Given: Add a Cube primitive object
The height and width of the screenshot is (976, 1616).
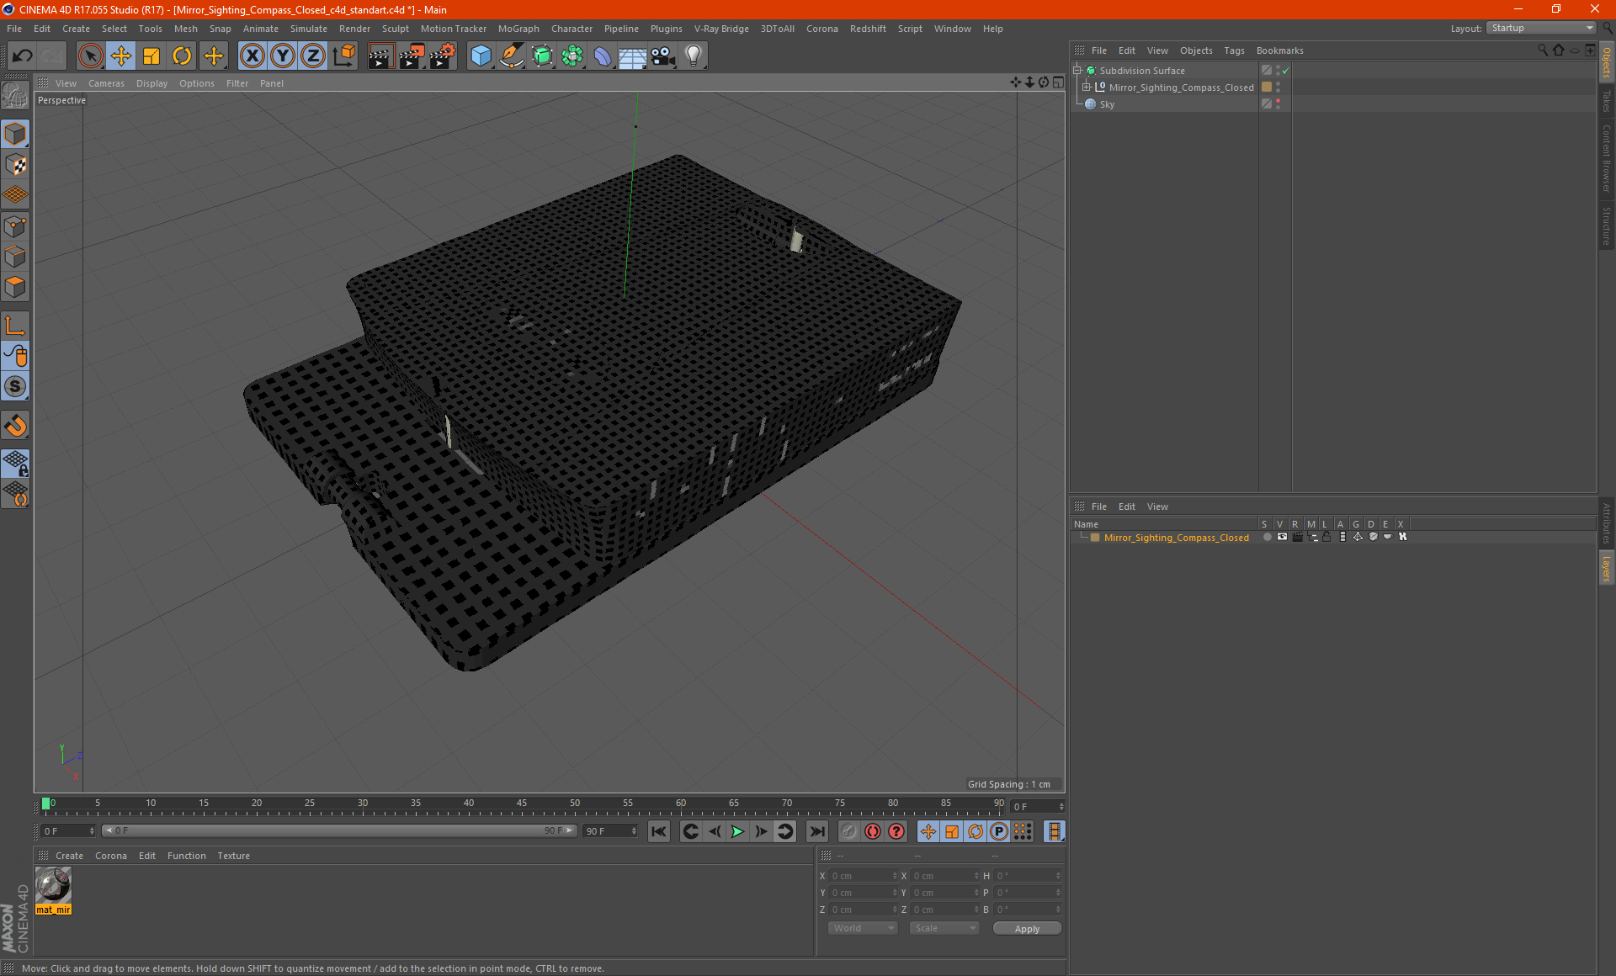Looking at the screenshot, I should click(x=481, y=56).
